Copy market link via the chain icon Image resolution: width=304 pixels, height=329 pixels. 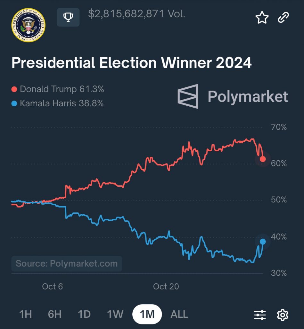[x=283, y=17]
